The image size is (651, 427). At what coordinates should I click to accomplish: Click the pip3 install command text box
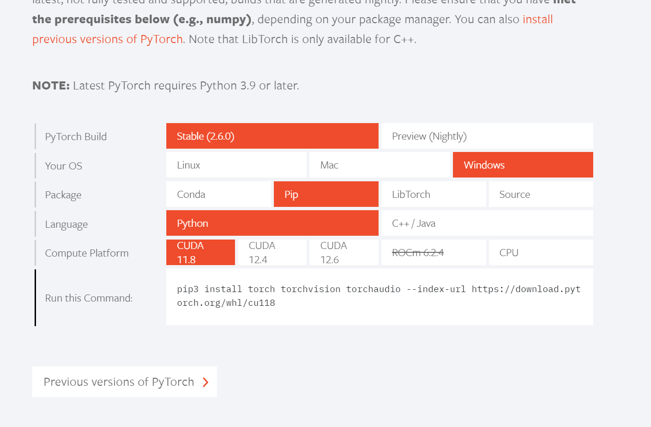point(379,296)
